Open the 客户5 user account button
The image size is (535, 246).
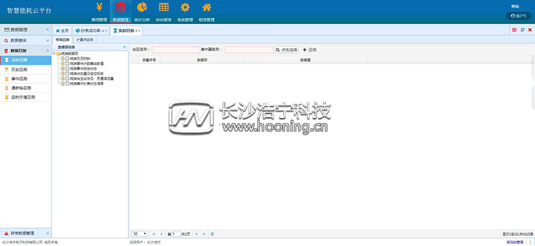point(519,16)
